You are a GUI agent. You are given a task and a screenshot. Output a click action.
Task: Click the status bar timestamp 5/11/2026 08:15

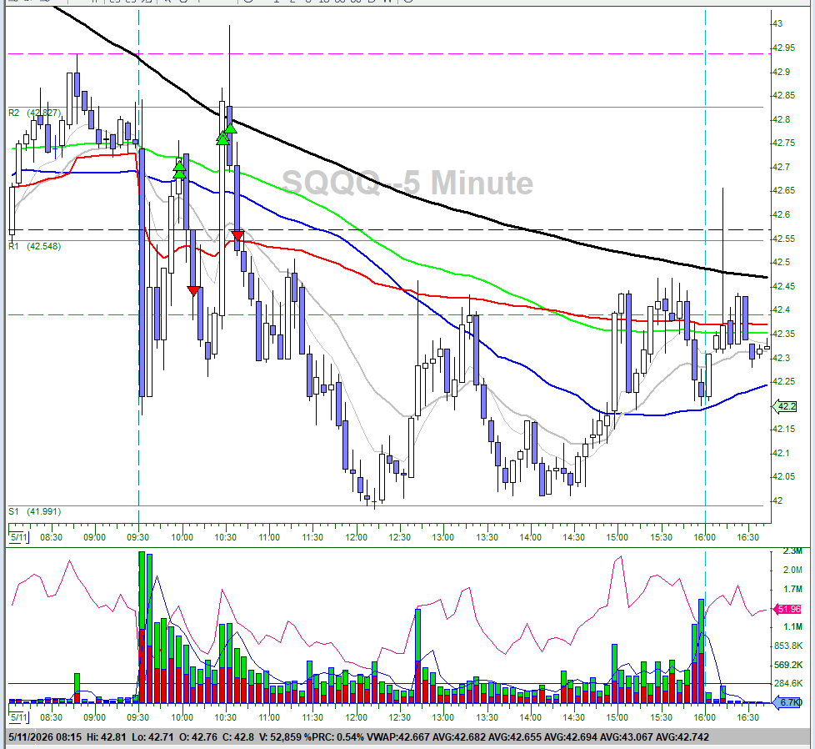[x=45, y=737]
